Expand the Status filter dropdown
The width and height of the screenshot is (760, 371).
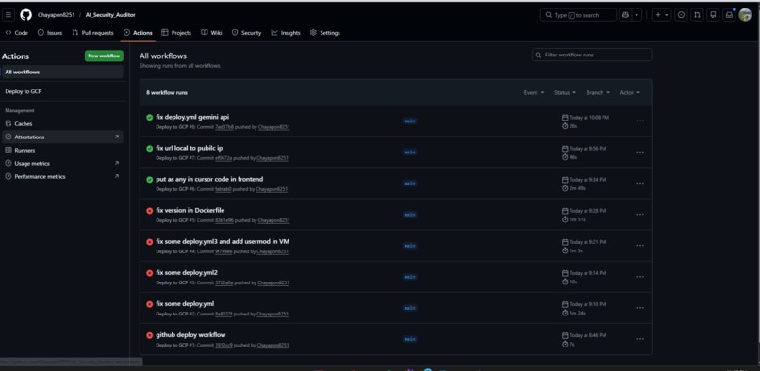(x=565, y=92)
